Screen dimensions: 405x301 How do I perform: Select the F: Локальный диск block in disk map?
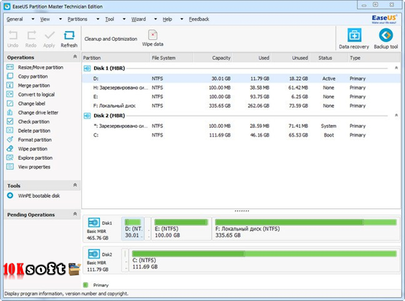tap(306, 229)
